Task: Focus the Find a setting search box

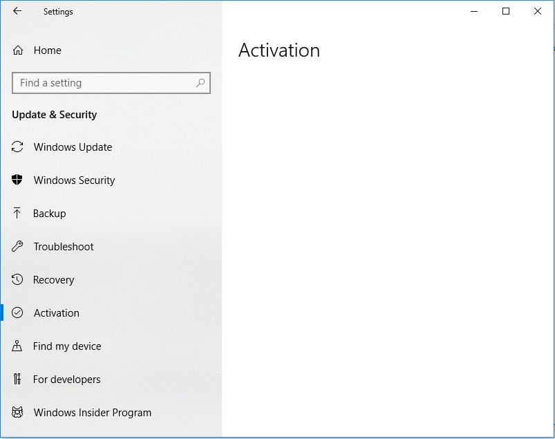Action: (111, 83)
